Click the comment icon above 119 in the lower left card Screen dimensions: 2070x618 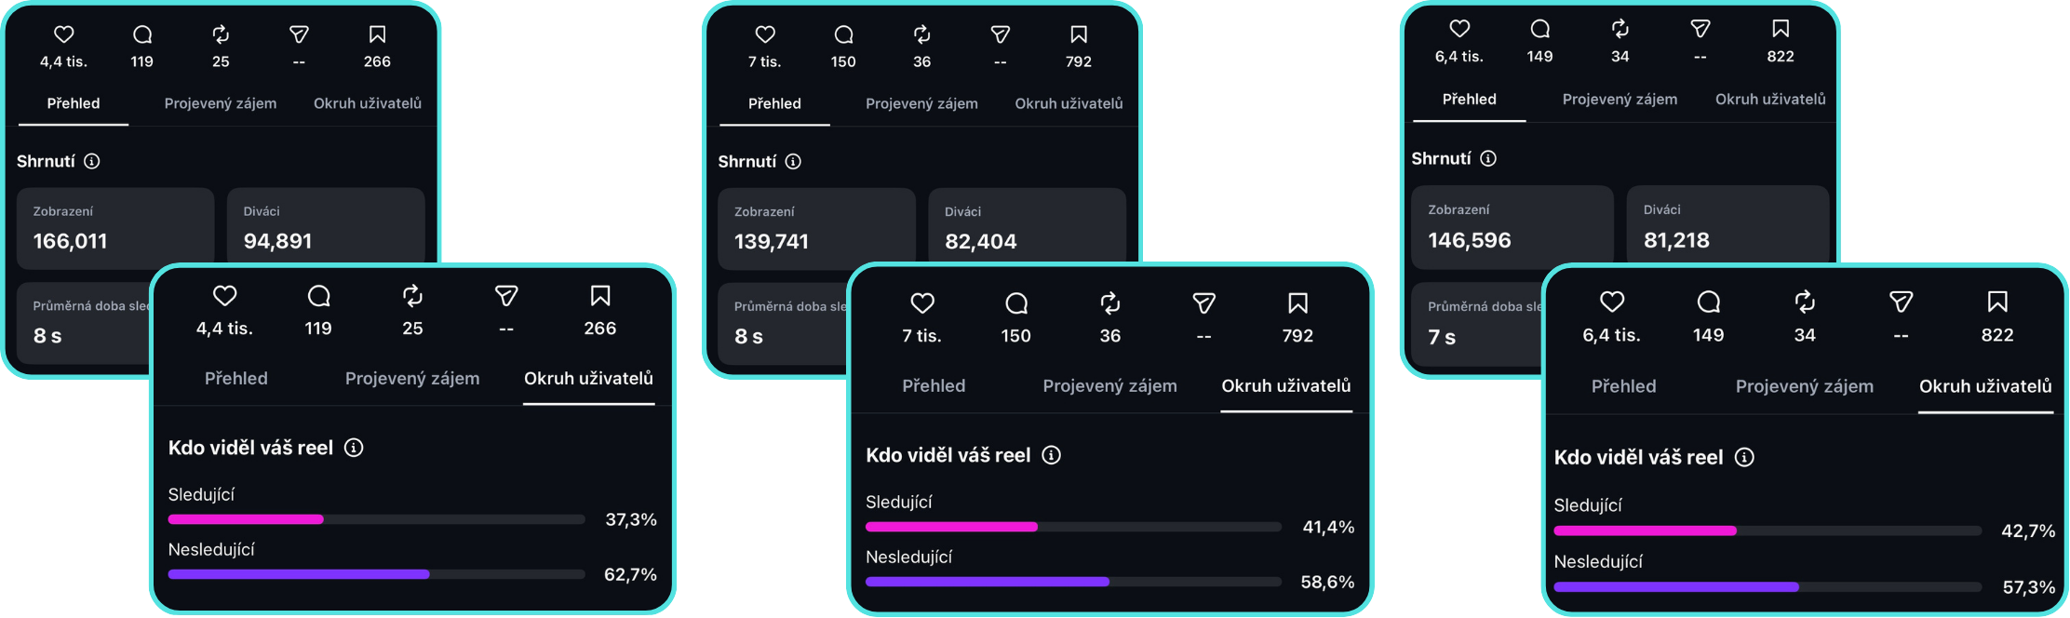click(x=318, y=296)
